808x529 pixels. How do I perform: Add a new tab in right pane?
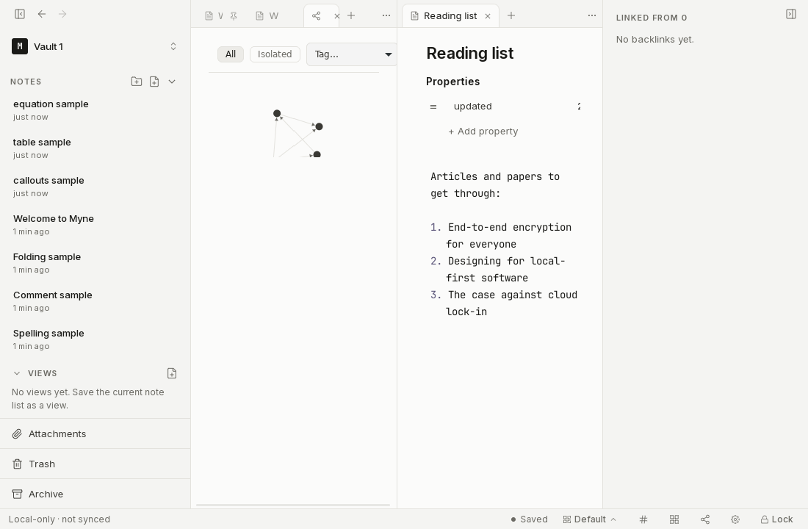pyautogui.click(x=511, y=15)
